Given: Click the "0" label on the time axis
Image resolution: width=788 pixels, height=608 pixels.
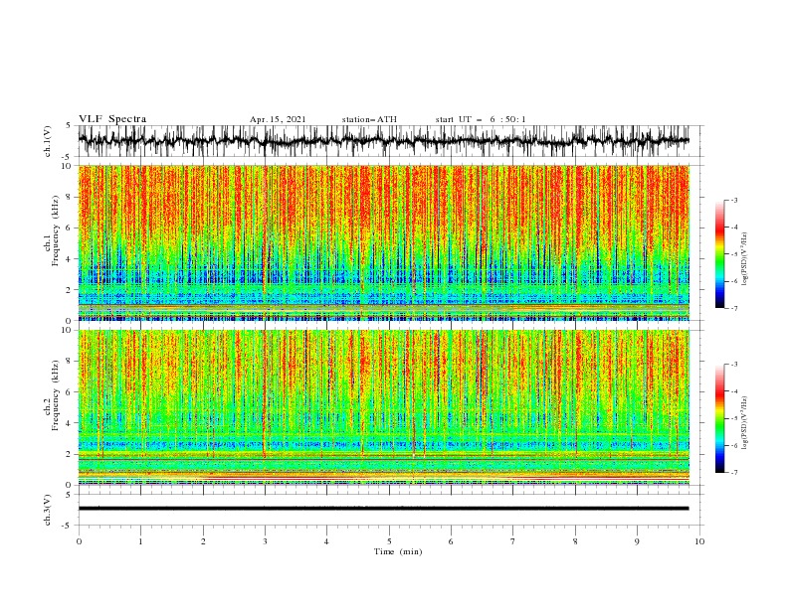Looking at the screenshot, I should click(79, 541).
